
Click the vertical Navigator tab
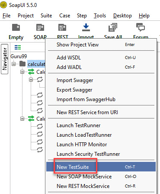tap(5, 59)
